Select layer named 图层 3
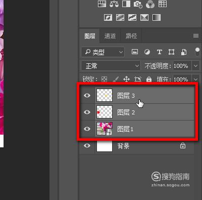202x200 pixels. (126, 96)
